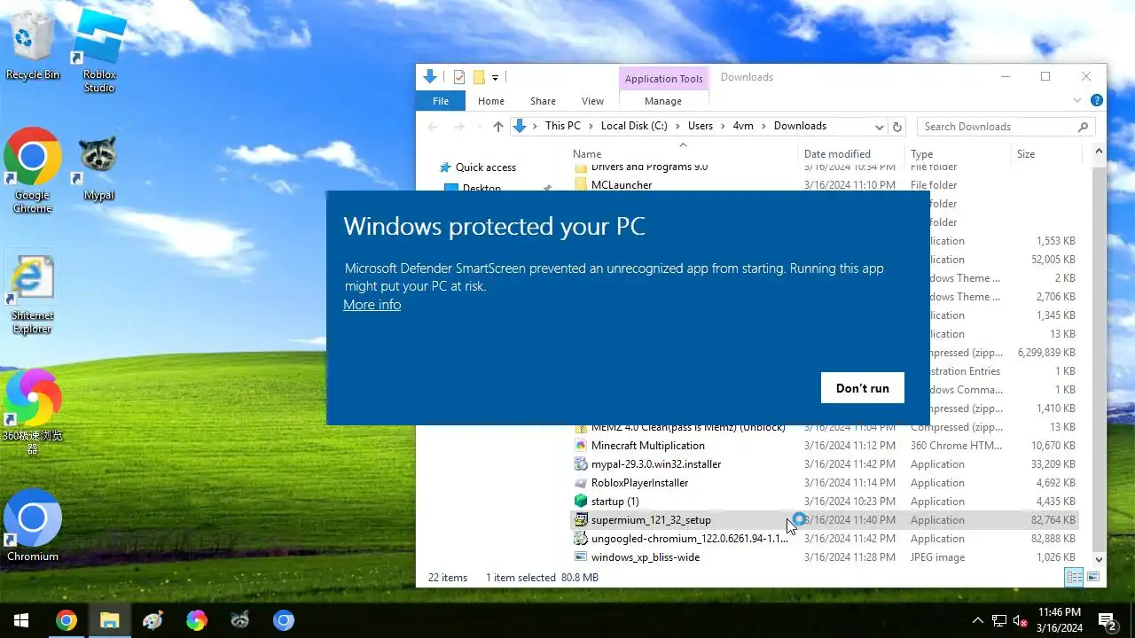The width and height of the screenshot is (1135, 638).
Task: Show hidden system tray icons
Action: (x=978, y=620)
